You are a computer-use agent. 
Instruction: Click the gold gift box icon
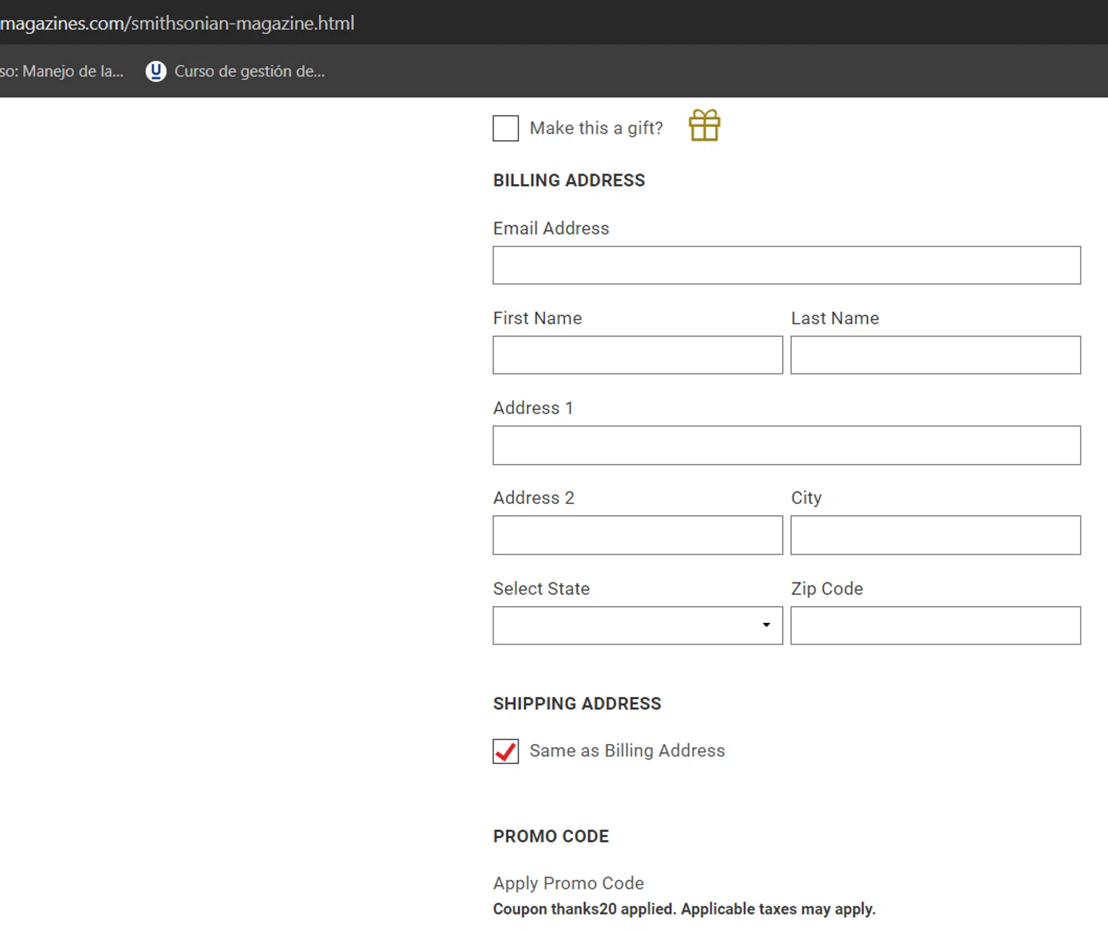[704, 125]
